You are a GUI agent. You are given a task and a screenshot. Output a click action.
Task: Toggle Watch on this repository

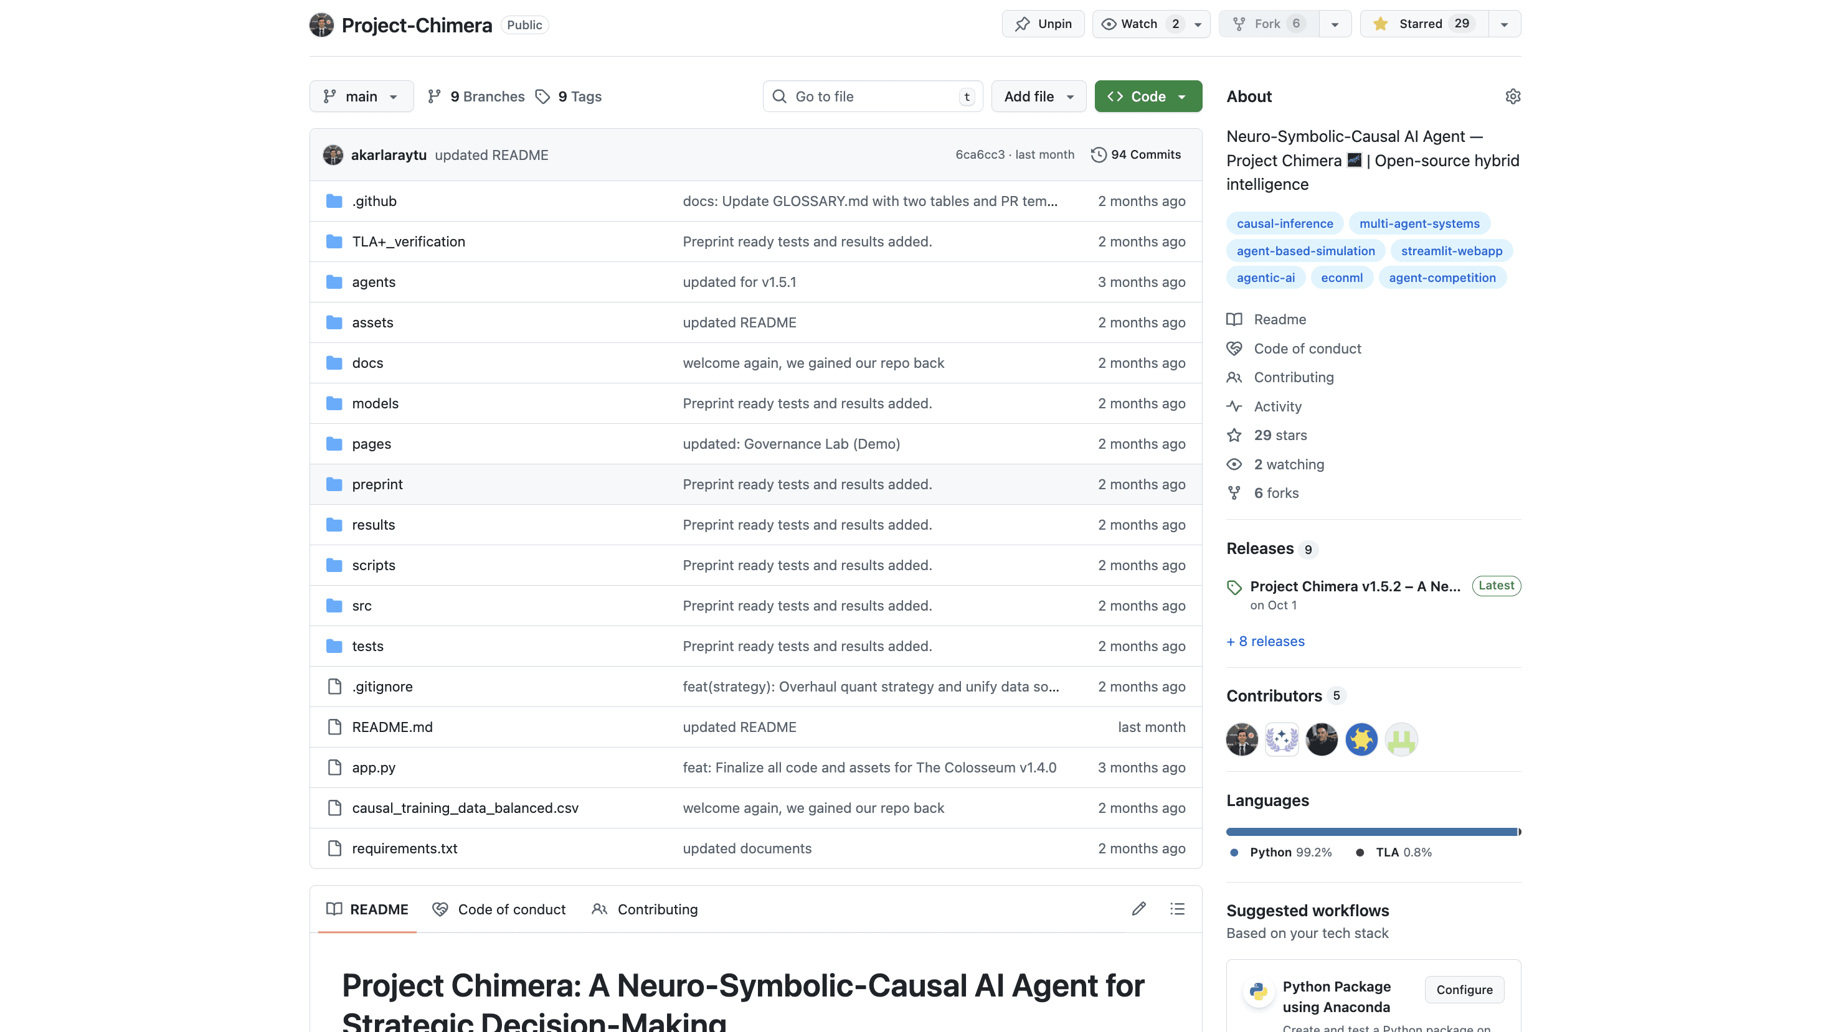point(1138,24)
